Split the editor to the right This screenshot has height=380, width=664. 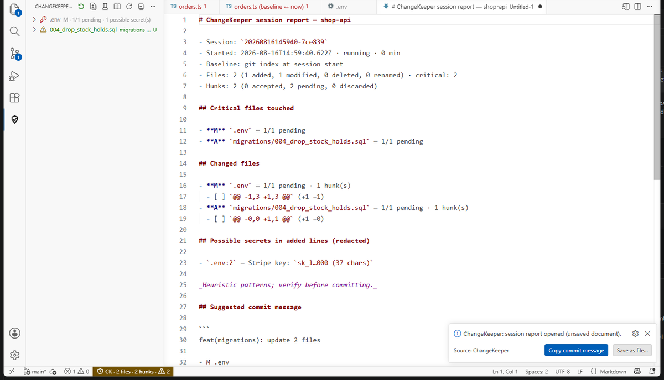(637, 7)
